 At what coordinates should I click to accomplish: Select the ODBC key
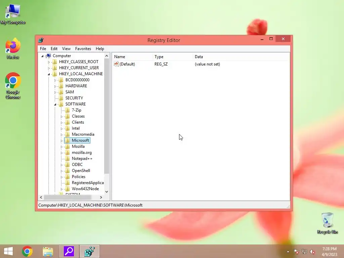77,165
